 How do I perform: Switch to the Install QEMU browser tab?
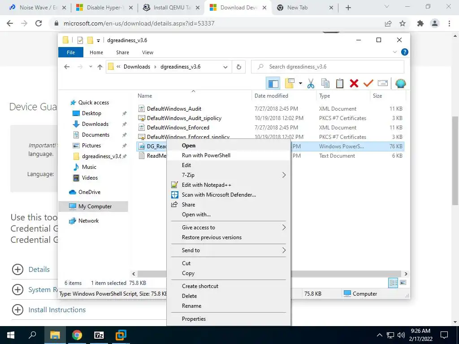point(171,8)
